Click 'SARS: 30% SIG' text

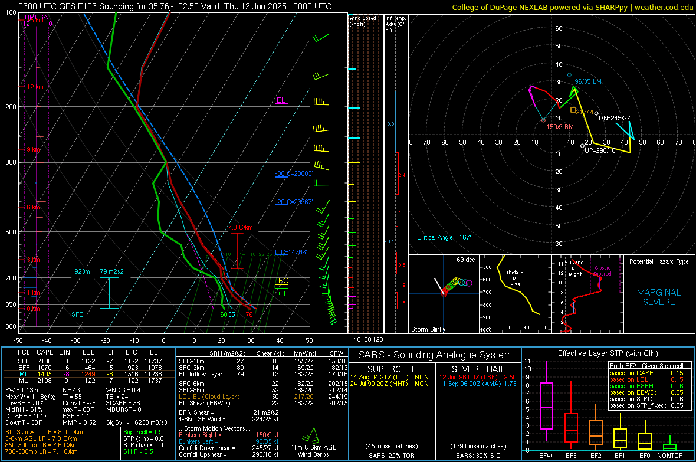478,456
